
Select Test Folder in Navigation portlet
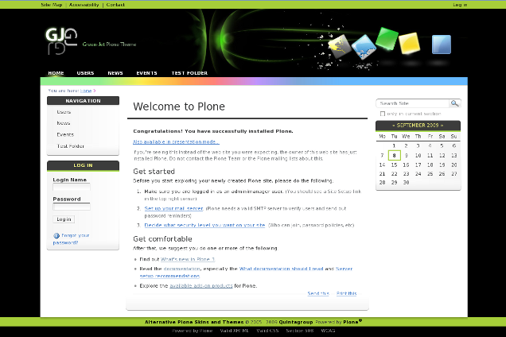click(70, 146)
